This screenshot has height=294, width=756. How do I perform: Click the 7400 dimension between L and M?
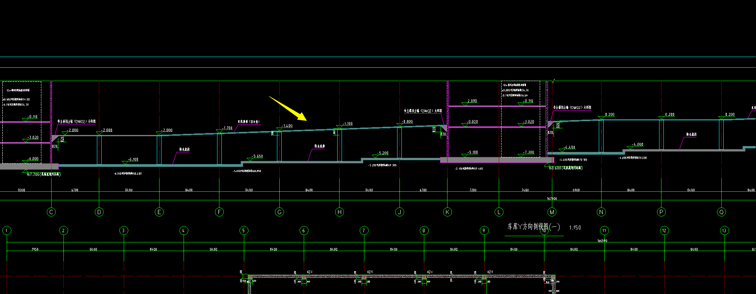[x=525, y=190]
